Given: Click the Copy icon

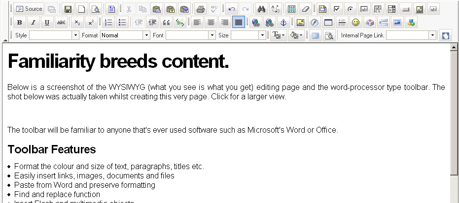Looking at the screenshot, I should click(142, 9).
